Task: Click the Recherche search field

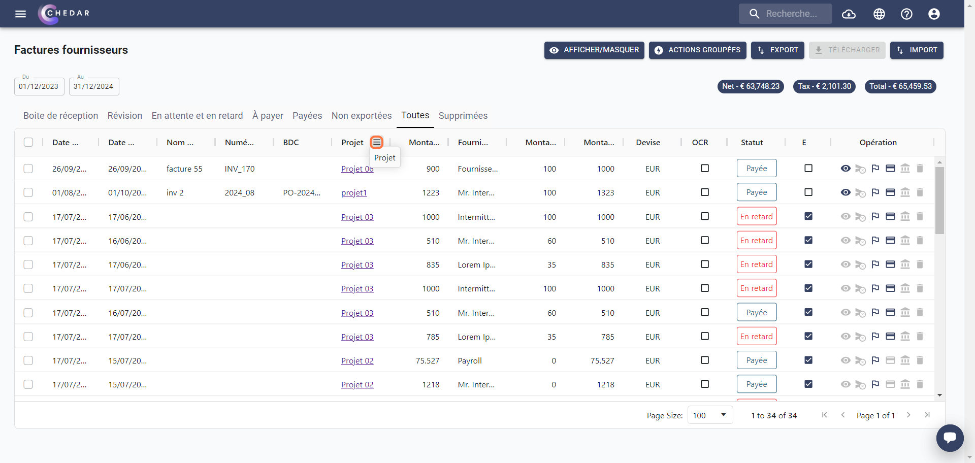Action: [786, 14]
